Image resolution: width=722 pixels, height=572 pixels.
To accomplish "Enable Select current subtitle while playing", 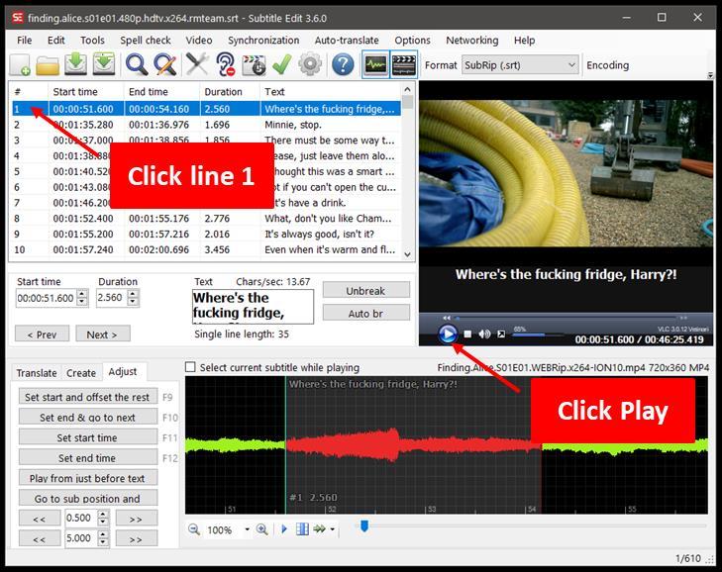I will 191,368.
